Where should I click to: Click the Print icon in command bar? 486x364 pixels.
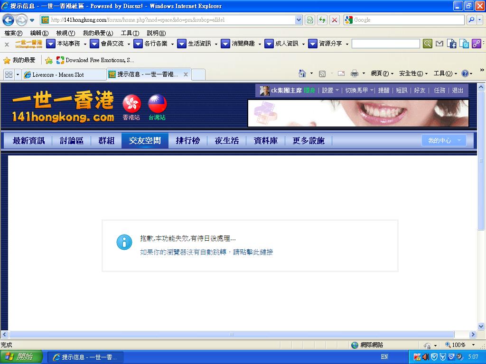coord(354,73)
